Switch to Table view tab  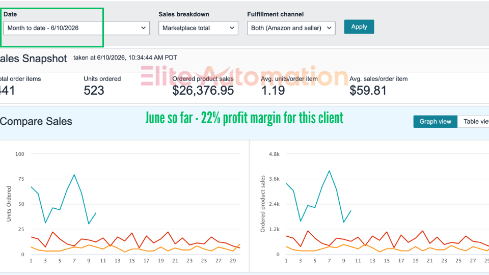click(474, 122)
